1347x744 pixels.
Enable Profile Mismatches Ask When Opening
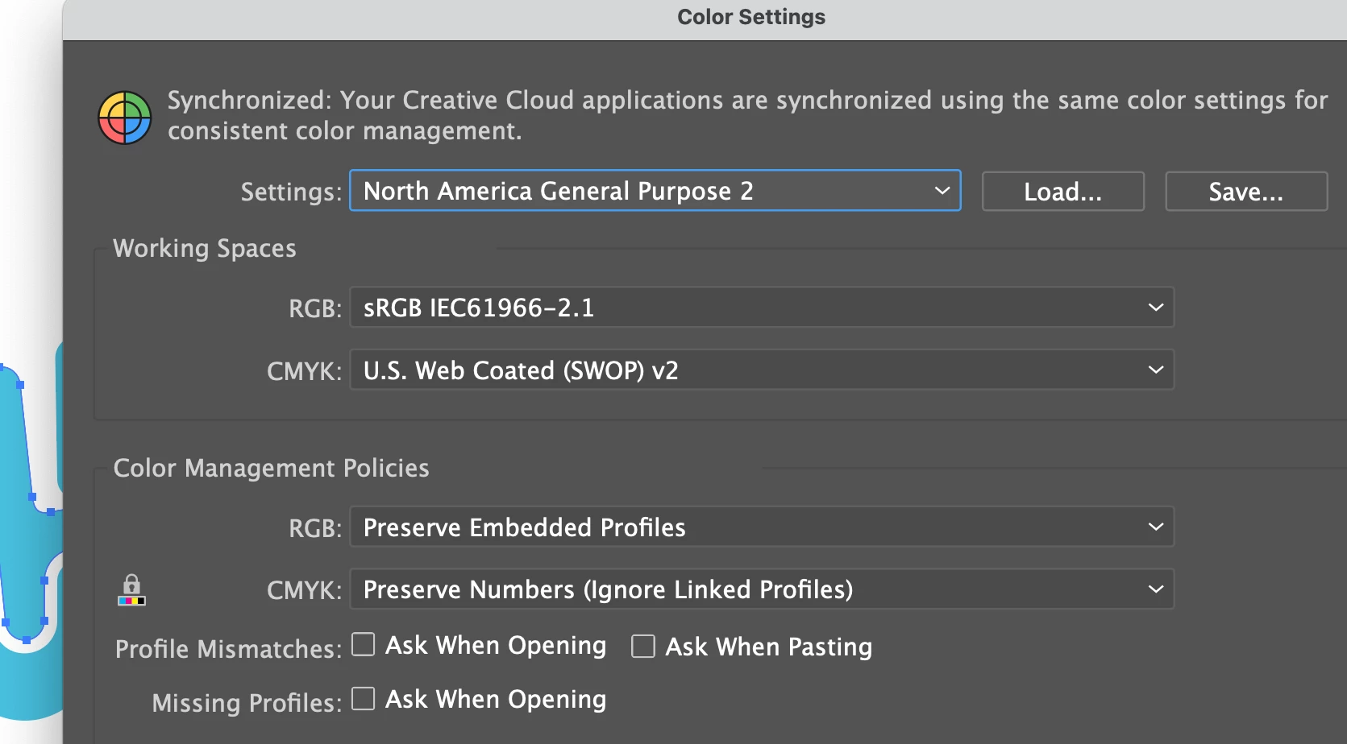pos(364,645)
